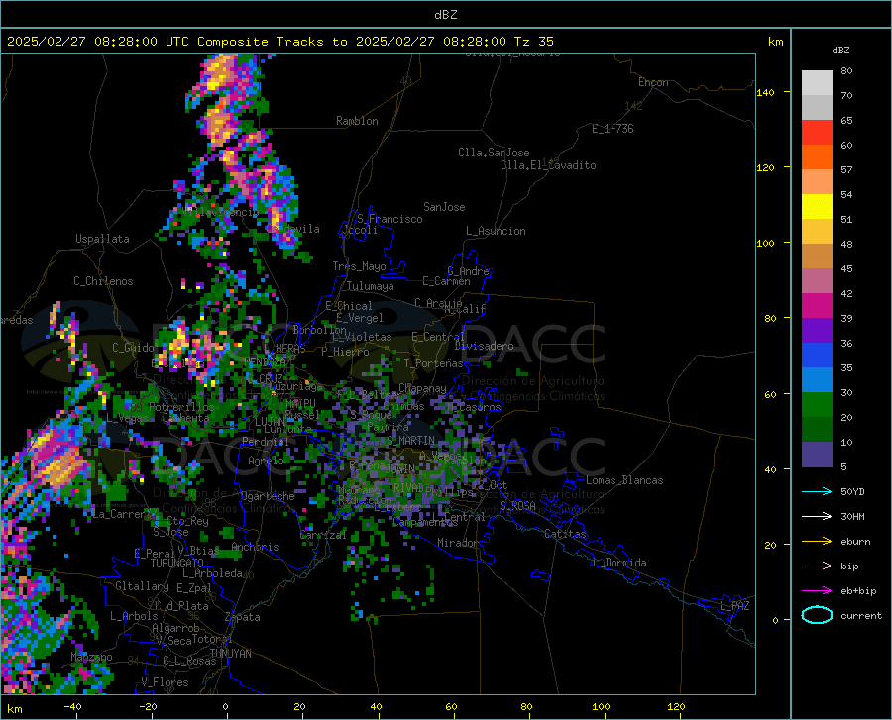This screenshot has height=720, width=892.
Task: Click the 'Ramblon' map label
Action: point(357,121)
